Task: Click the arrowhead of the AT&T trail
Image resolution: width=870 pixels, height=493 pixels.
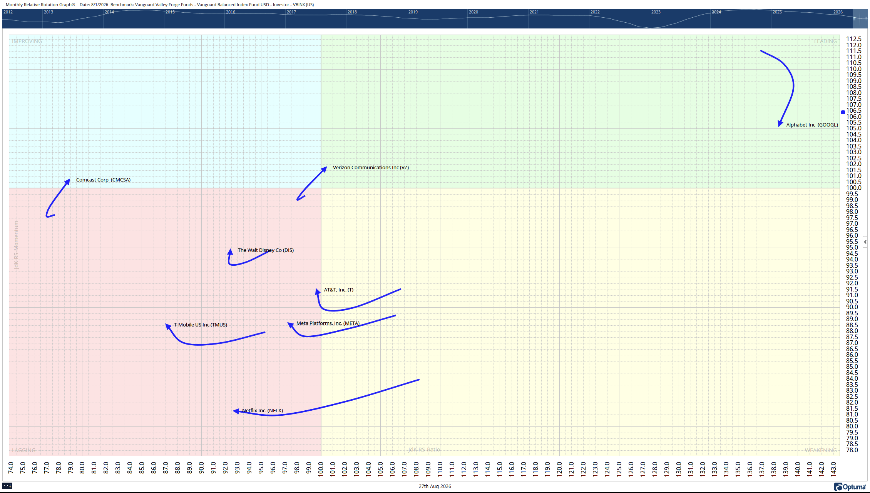Action: [318, 291]
